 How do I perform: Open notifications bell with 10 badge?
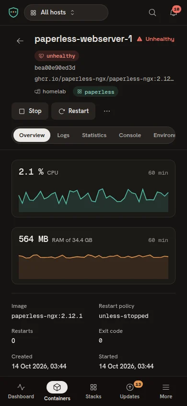coord(174,12)
